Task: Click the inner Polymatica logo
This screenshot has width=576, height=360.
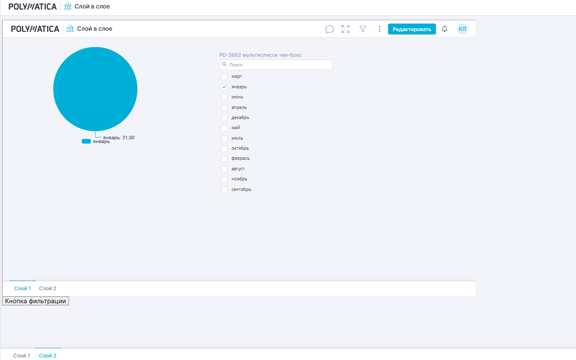Action: (x=35, y=29)
